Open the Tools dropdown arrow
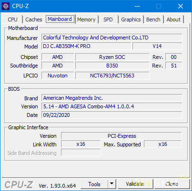Viewport: 192px width, 191px height. click(x=112, y=184)
